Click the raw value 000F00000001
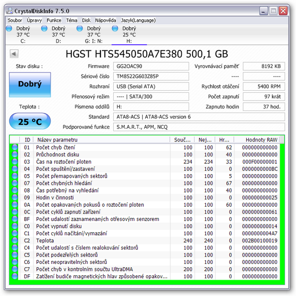 (x=260, y=162)
